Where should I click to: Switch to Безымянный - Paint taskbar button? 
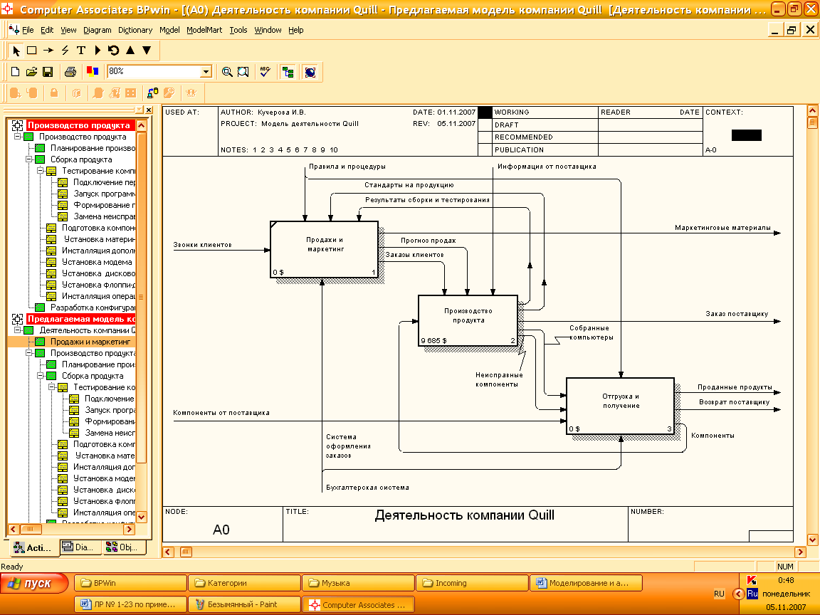click(244, 604)
